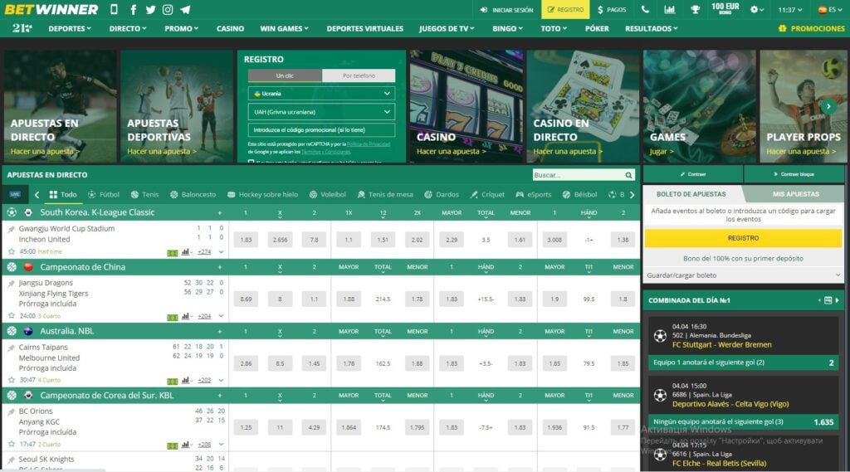Image resolution: width=850 pixels, height=472 pixels.
Task: Open the Telegram icon in the header
Action: point(184,10)
